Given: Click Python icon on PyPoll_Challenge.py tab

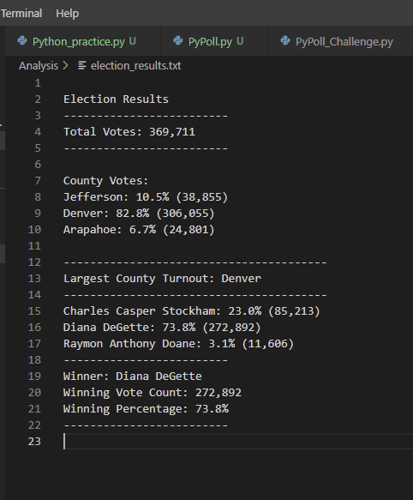Looking at the screenshot, I should click(x=285, y=41).
